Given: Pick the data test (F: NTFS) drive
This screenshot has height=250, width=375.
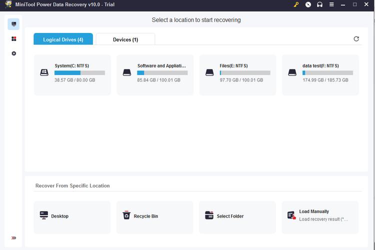Looking at the screenshot, I should coord(320,74).
